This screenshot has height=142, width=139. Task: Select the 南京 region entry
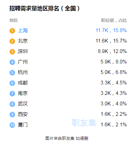click(x=23, y=93)
